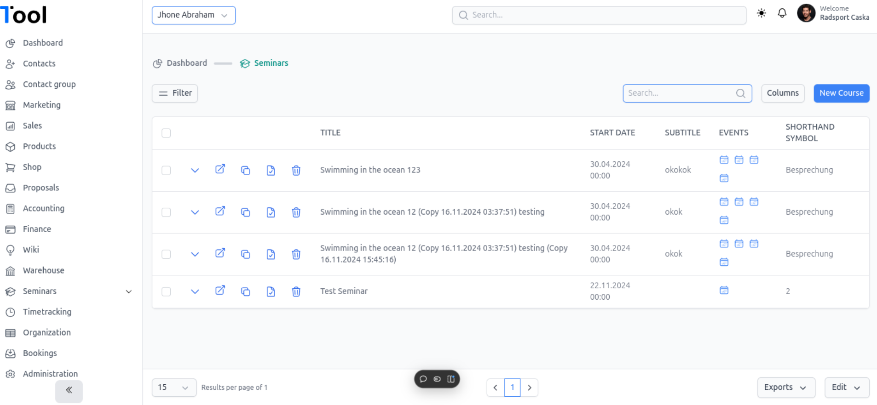Open the Columns button
877x405 pixels.
pyautogui.click(x=783, y=93)
